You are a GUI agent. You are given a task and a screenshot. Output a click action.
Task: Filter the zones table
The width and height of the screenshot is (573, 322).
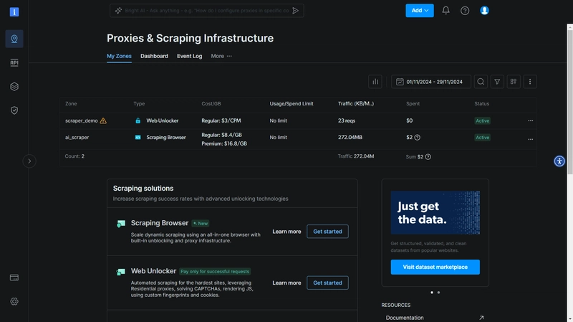pyautogui.click(x=497, y=82)
